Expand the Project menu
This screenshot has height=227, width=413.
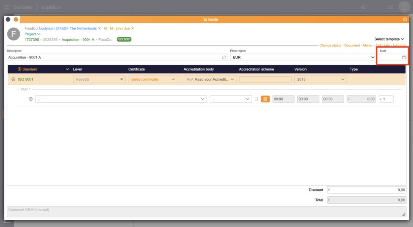point(32,34)
